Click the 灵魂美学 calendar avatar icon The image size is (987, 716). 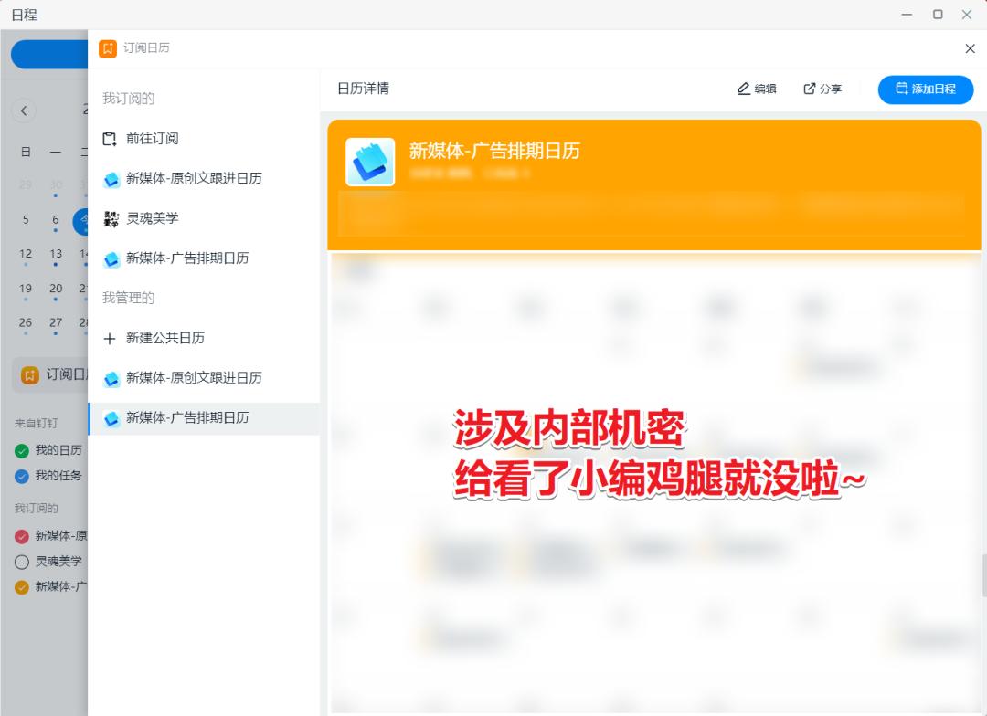[x=111, y=218]
